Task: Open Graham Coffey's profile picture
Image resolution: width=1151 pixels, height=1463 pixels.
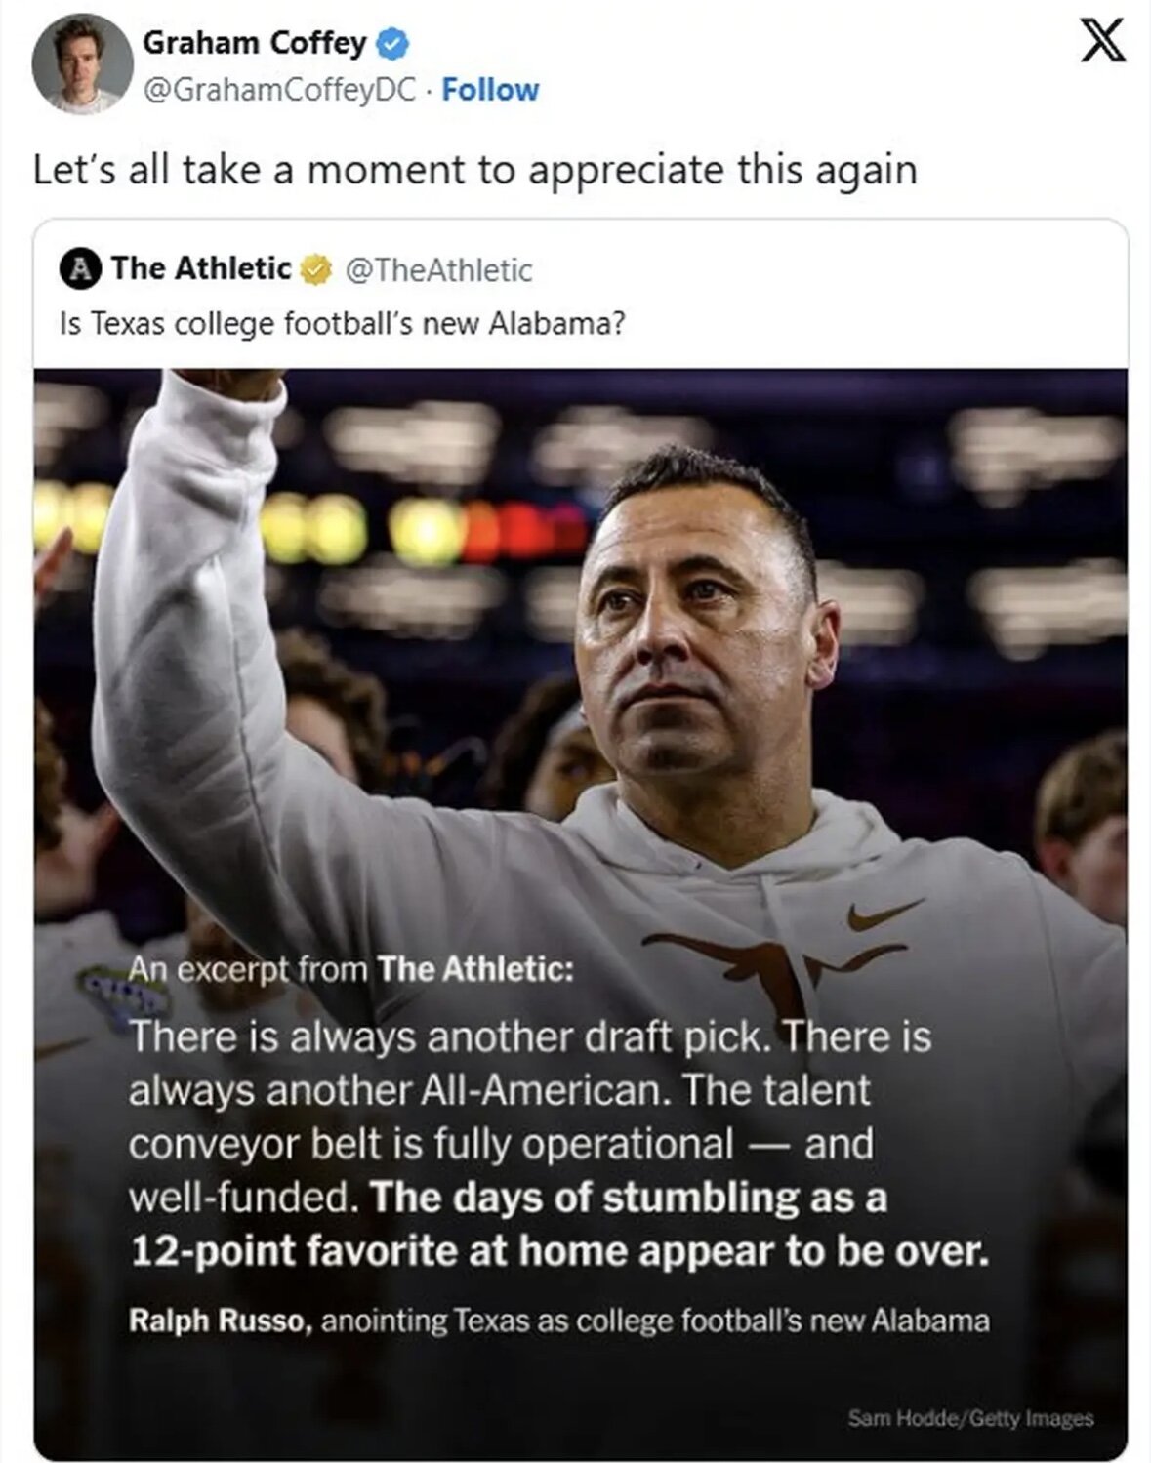Action: 81,63
